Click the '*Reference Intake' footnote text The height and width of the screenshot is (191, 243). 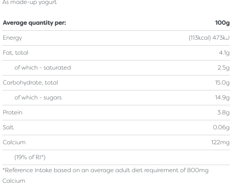(105, 170)
